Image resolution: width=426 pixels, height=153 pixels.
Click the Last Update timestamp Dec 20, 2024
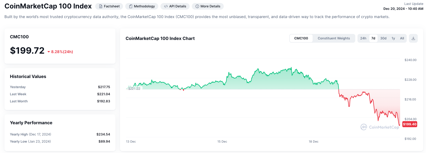coord(403,9)
